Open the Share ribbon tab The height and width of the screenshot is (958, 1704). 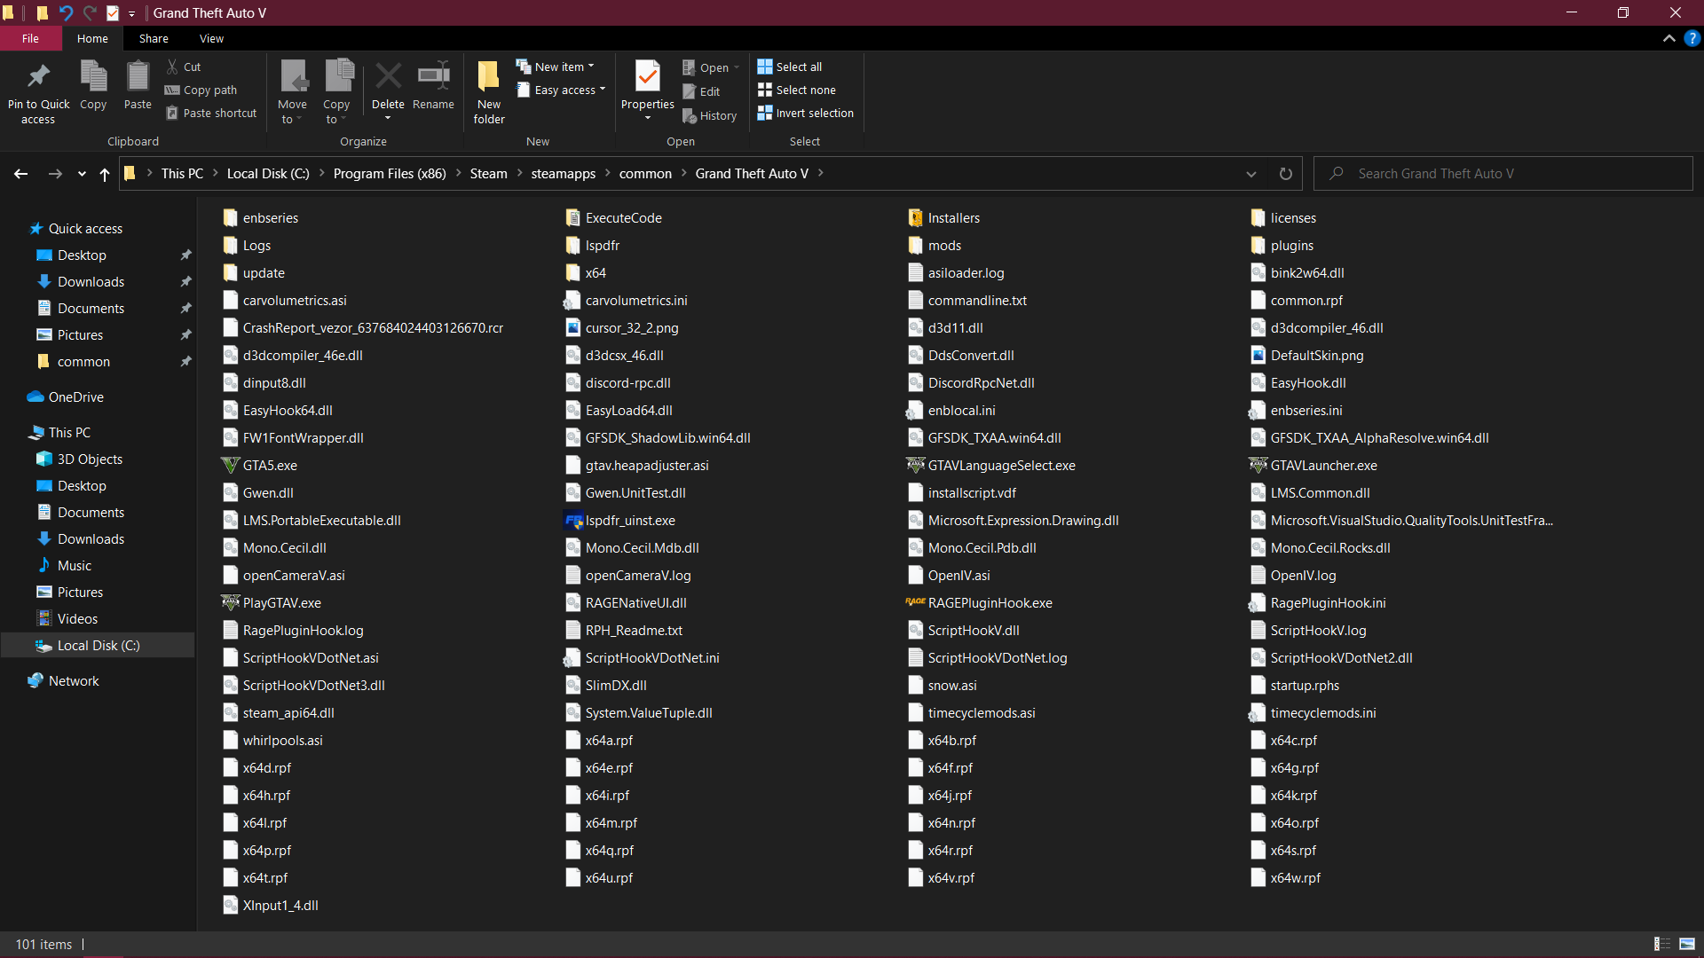(154, 38)
